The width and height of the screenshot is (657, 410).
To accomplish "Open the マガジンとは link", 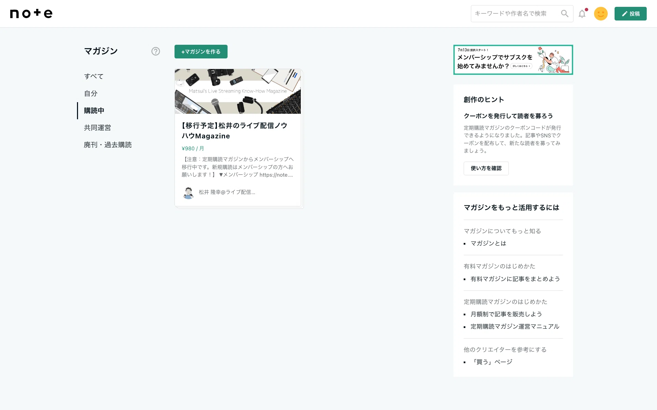I will click(x=488, y=243).
